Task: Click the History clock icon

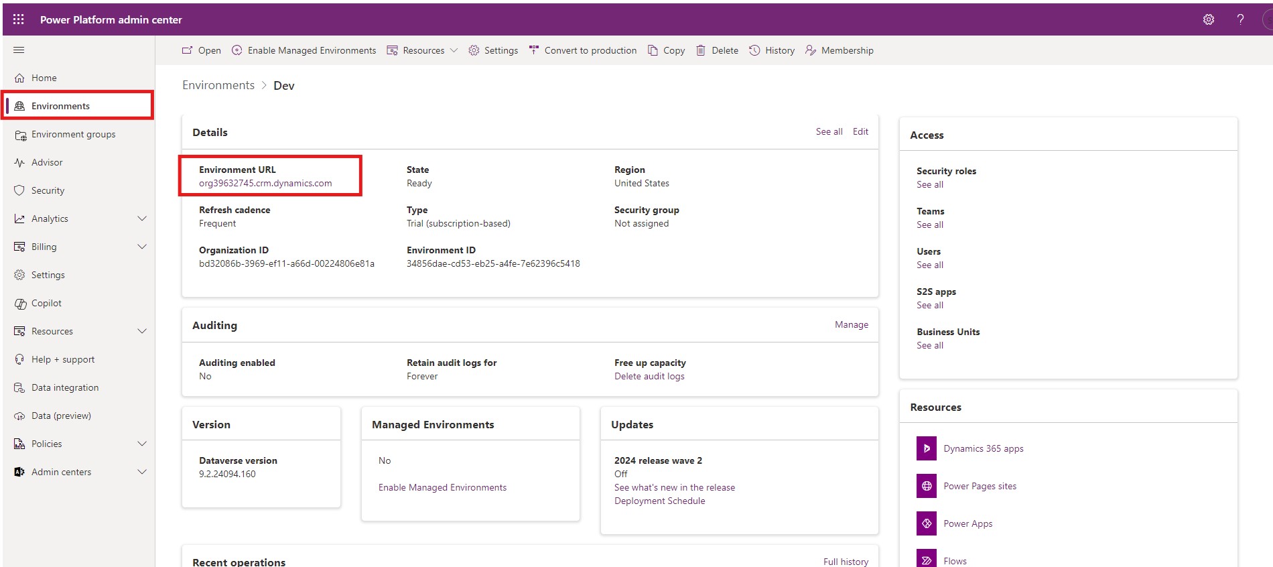Action: [x=754, y=50]
